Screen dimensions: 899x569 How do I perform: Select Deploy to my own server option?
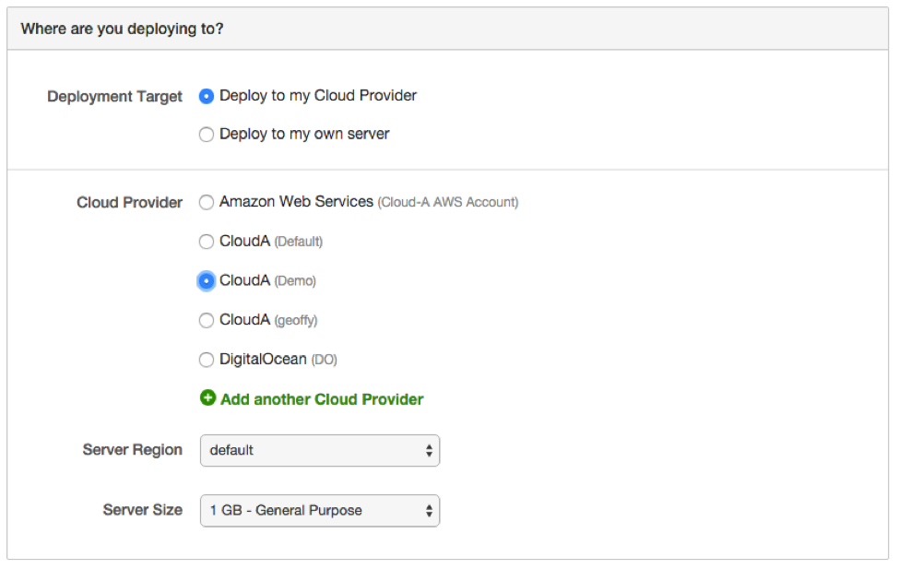coord(207,135)
